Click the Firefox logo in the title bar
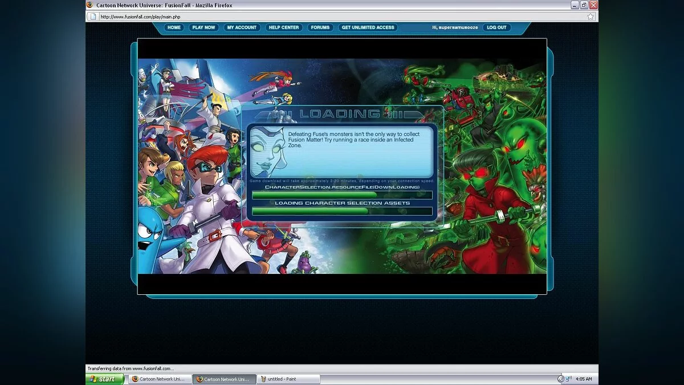Image resolution: width=684 pixels, height=385 pixels. 89,5
